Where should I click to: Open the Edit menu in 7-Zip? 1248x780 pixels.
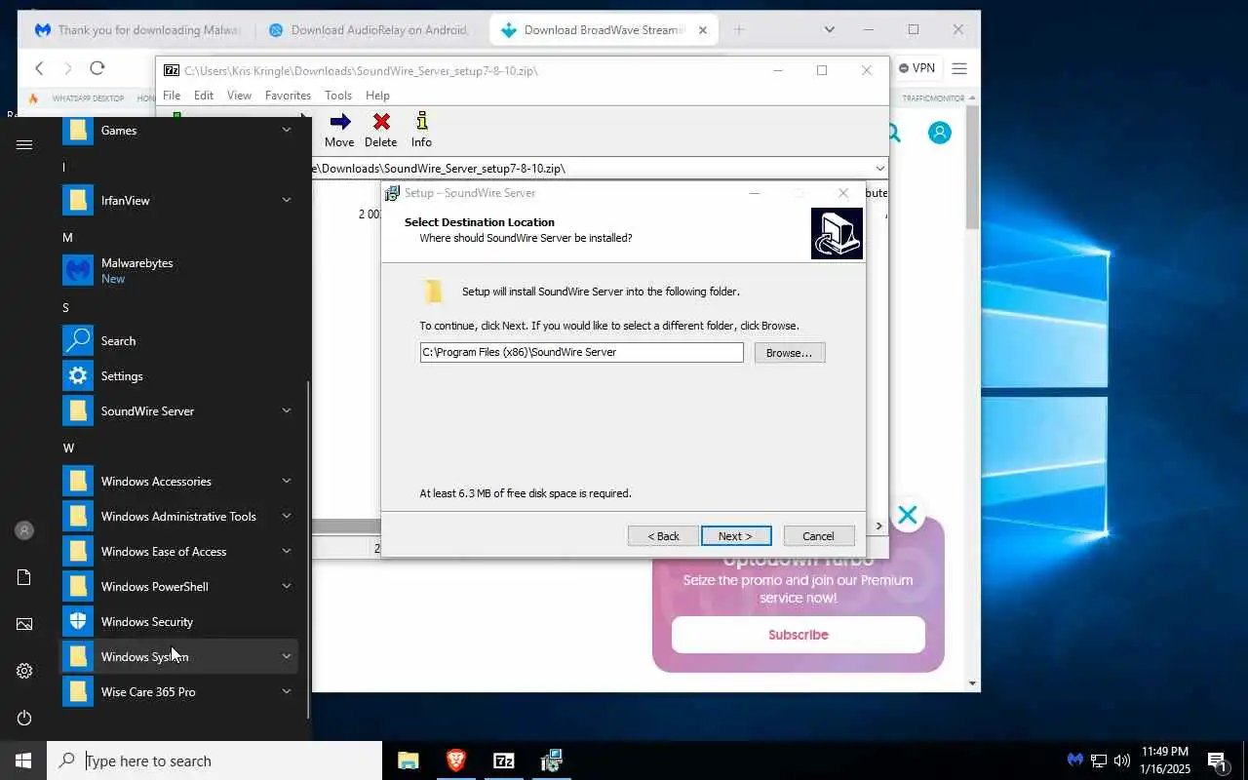204,96
